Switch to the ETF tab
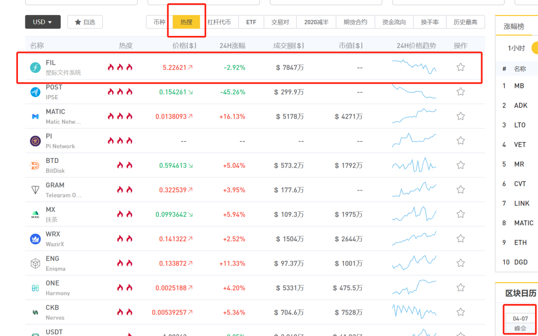538x336 pixels. coord(251,22)
